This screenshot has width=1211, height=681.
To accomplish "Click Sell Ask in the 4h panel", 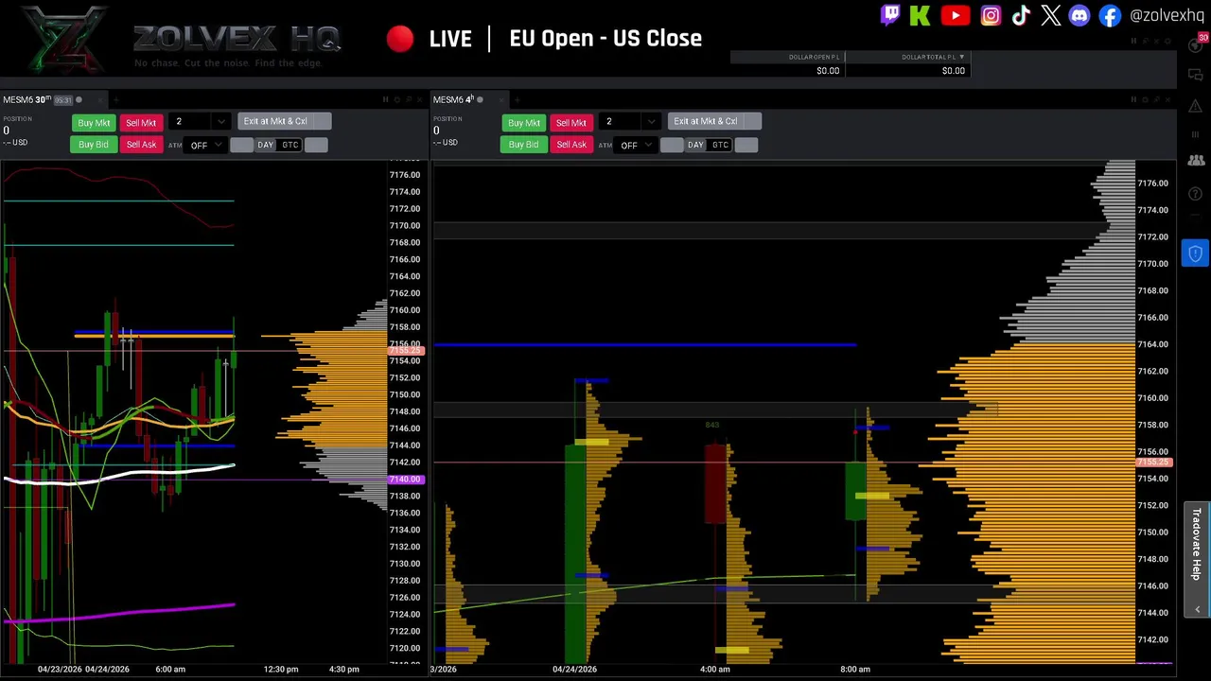I will tap(571, 145).
